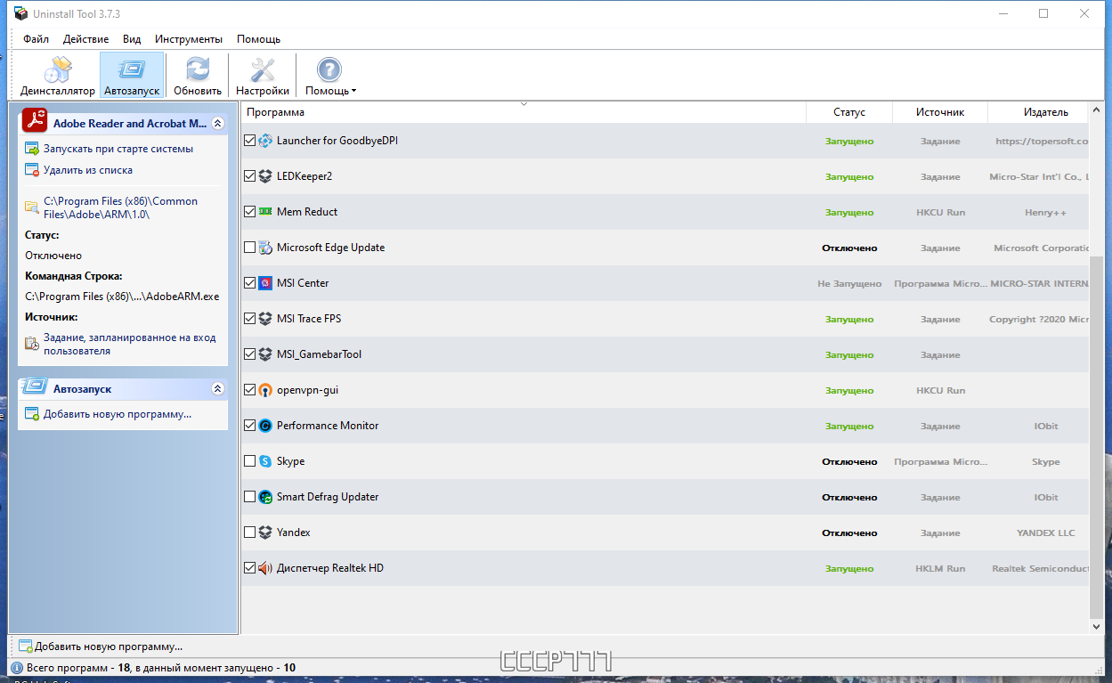Toggle the MSI Trace FPS checkbox

point(250,319)
